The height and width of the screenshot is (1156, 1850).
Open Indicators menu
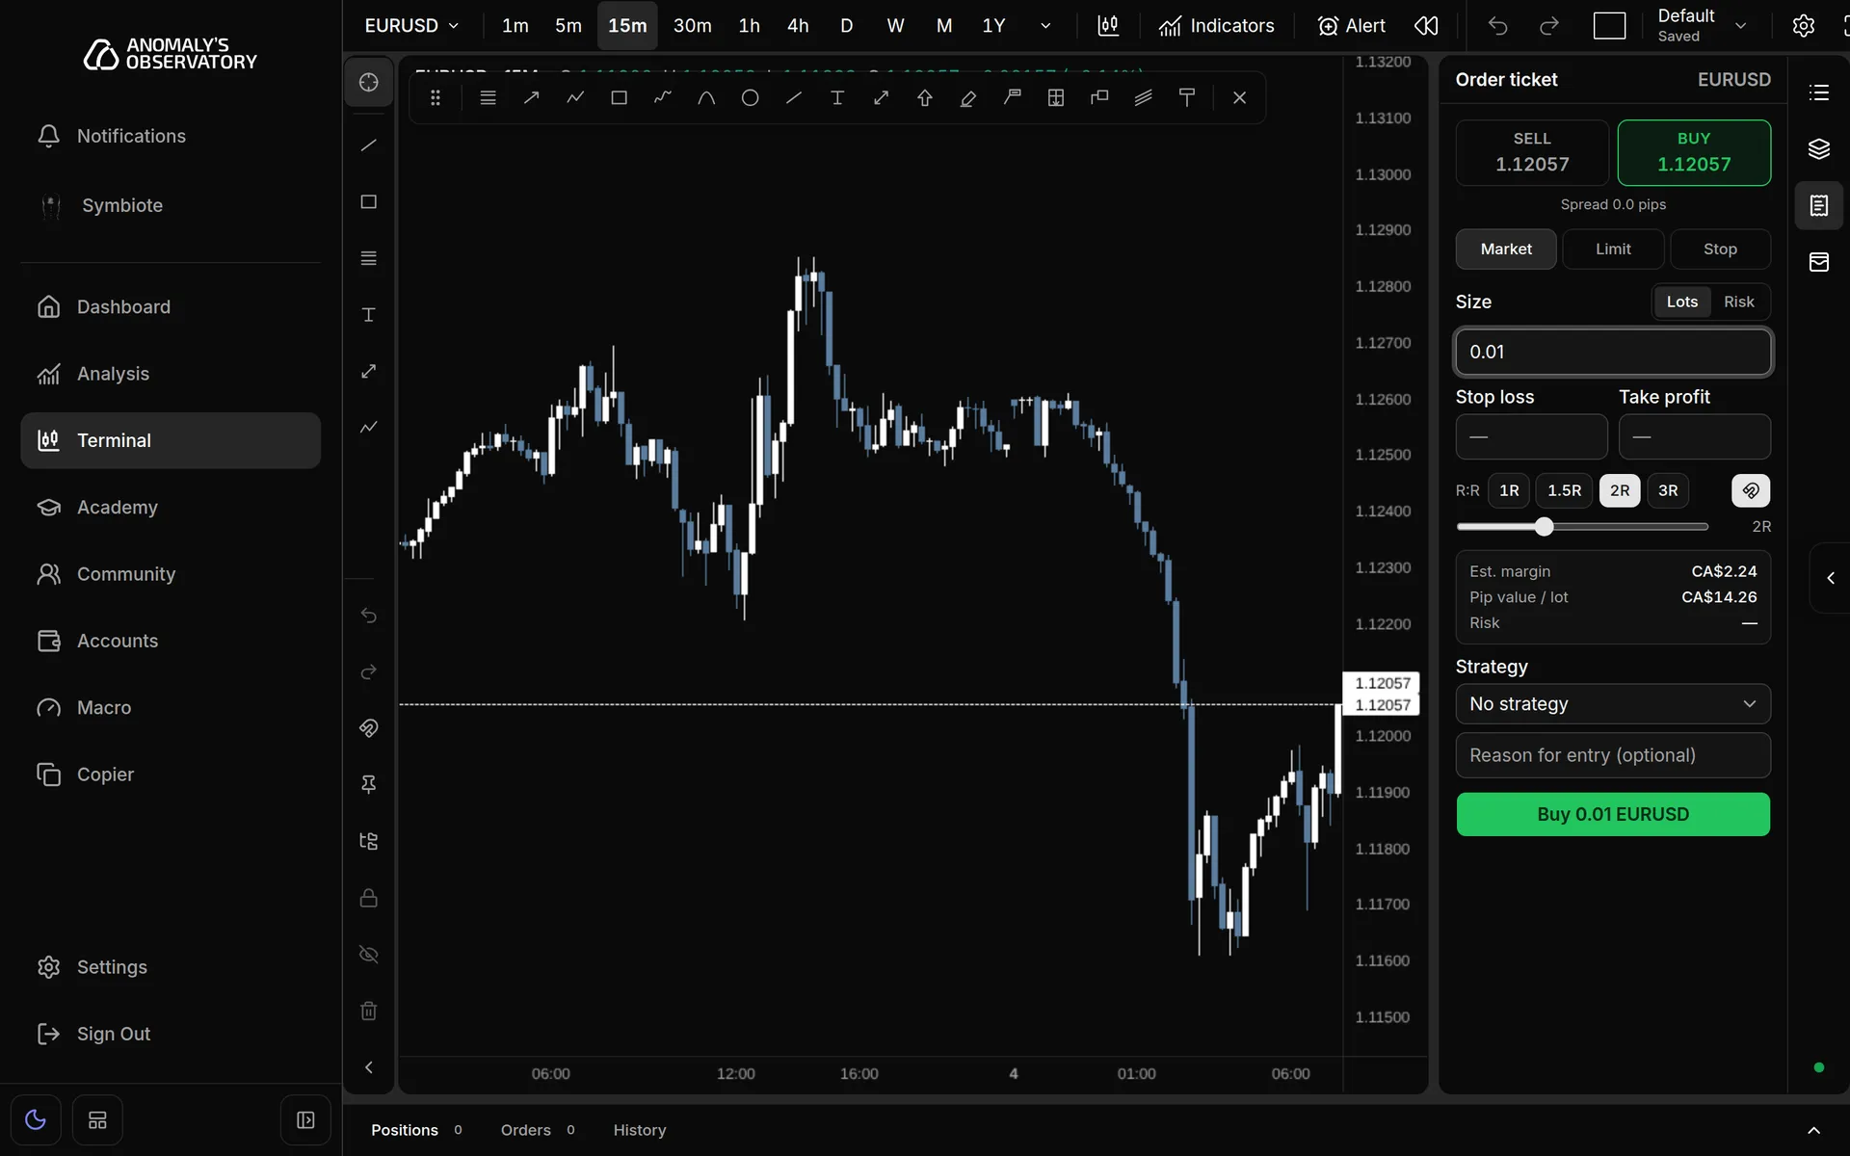click(1216, 26)
